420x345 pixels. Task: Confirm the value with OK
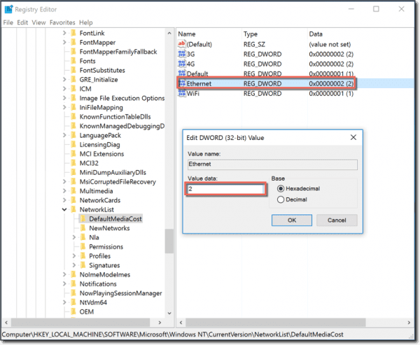[x=292, y=220]
